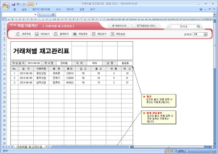Viewport: 218px width, 154px height.
Task: Open the Office Button menu
Action: [x=6, y=6]
